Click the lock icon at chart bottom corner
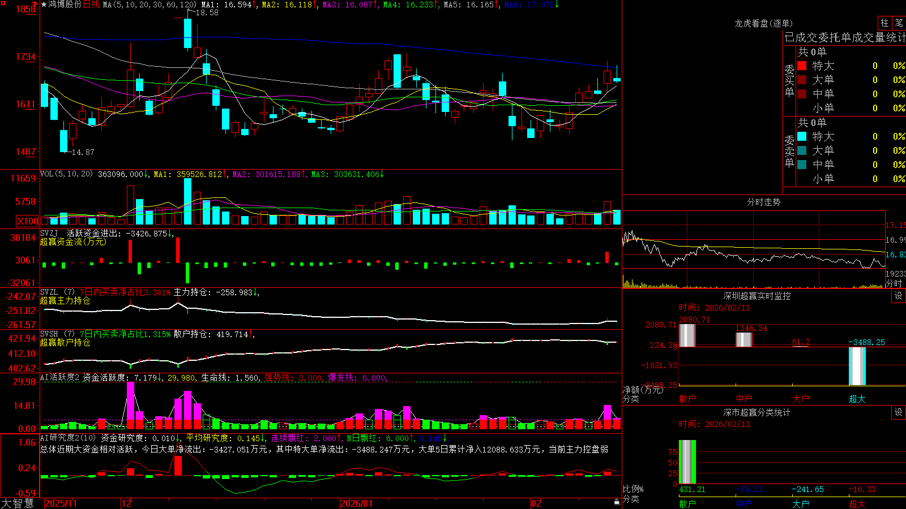Image resolution: width=906 pixels, height=509 pixels. pyautogui.click(x=617, y=502)
